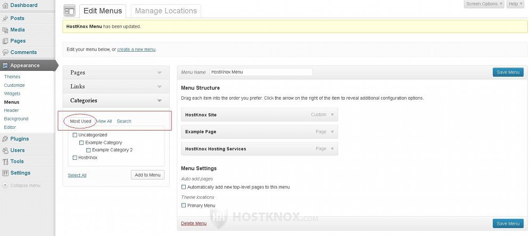Check the HostKnox category checkbox
Screen dimensions: 530x236
click(75, 158)
